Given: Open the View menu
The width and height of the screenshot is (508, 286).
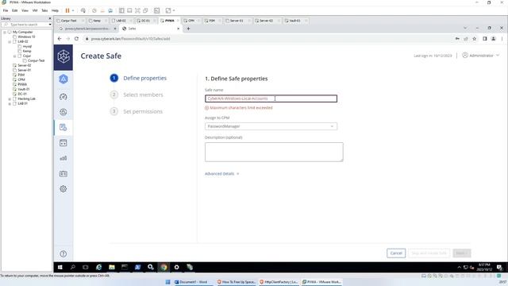Looking at the screenshot, I should pyautogui.click(x=25, y=10).
